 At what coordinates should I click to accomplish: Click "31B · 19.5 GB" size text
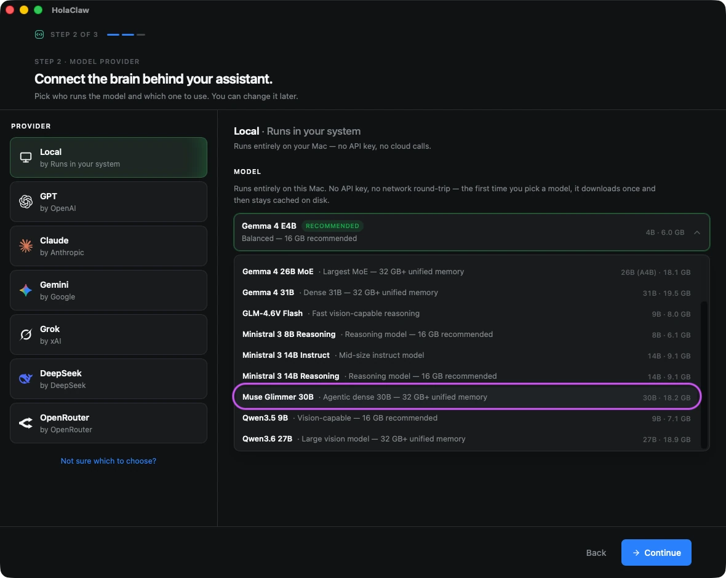pos(666,293)
